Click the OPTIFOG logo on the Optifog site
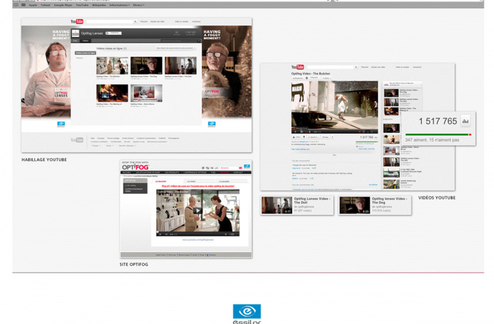This screenshot has width=494, height=324. click(135, 167)
